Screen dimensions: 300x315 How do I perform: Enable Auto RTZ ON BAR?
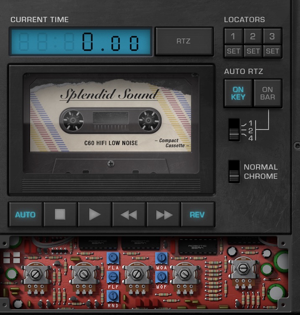click(x=267, y=93)
